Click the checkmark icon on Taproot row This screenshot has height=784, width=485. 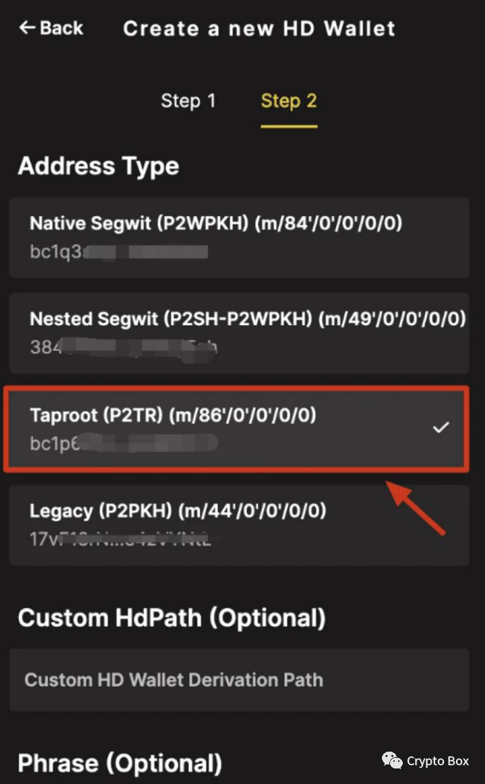[x=441, y=428]
